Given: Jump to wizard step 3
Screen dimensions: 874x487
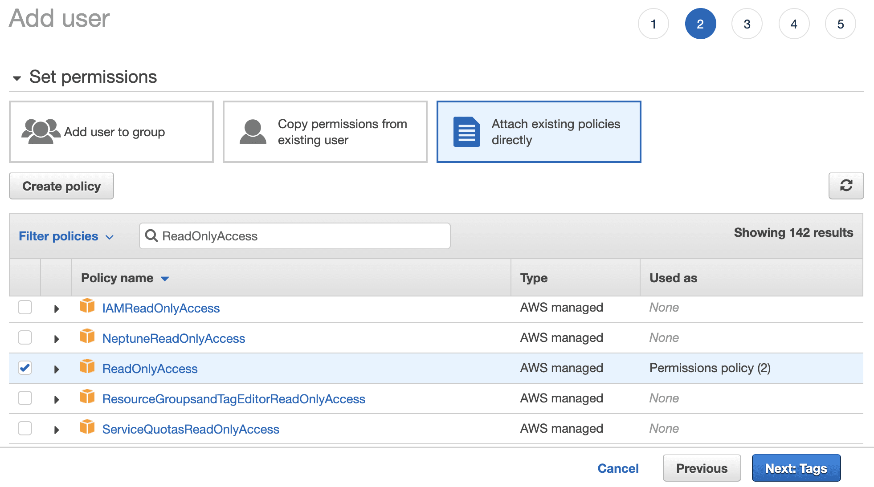Looking at the screenshot, I should (747, 24).
